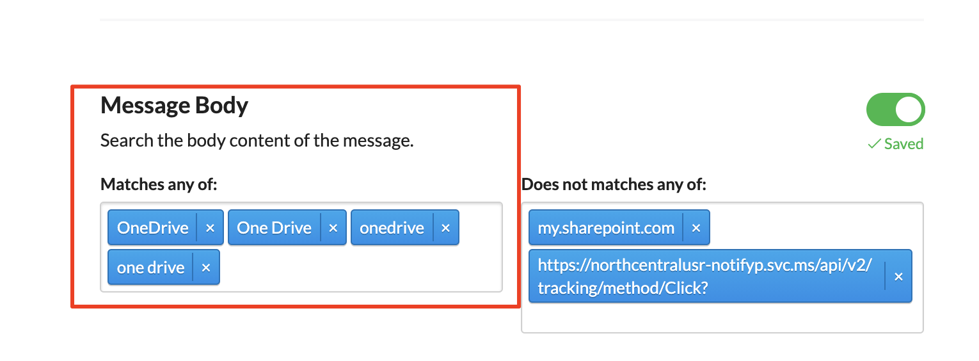979x361 pixels.
Task: Delete the all-lowercase "onedrive" tag without space
Action: pyautogui.click(x=446, y=228)
